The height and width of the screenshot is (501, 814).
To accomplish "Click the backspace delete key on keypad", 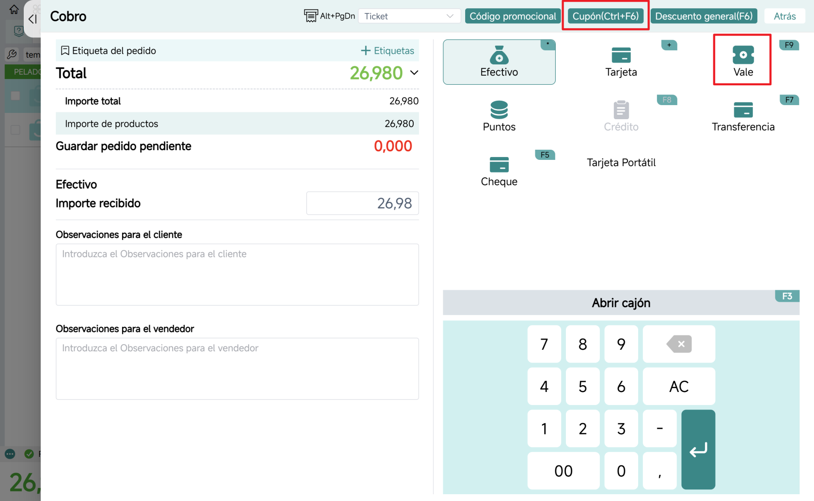I will pos(679,344).
